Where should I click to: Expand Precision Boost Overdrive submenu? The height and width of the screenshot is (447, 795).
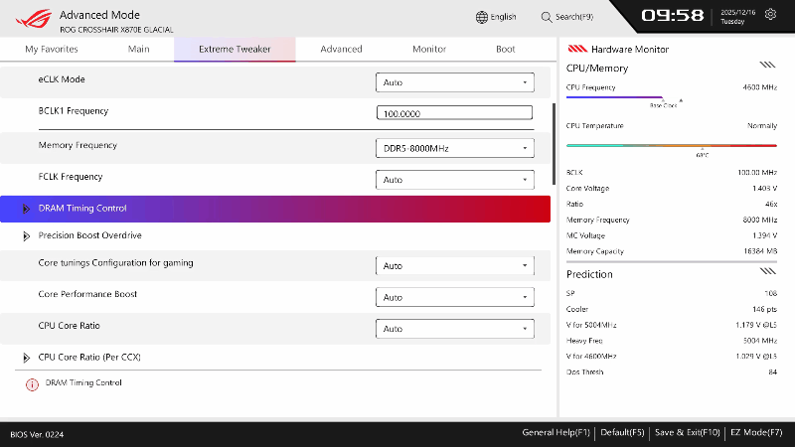[x=27, y=236]
